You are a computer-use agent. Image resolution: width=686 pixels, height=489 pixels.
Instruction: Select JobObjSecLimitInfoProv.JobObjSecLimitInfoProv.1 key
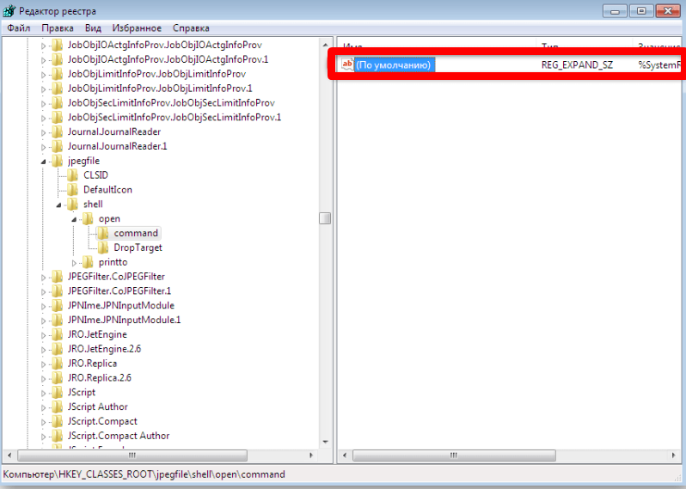point(175,117)
